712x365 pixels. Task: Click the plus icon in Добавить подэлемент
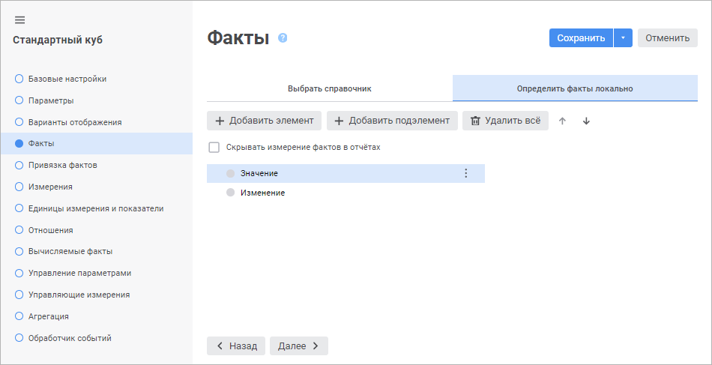339,121
